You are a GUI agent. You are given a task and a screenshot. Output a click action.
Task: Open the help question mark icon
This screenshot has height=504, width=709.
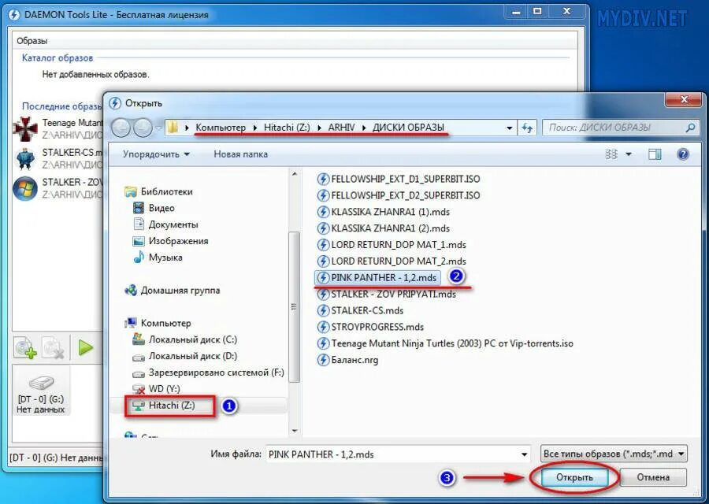[683, 154]
